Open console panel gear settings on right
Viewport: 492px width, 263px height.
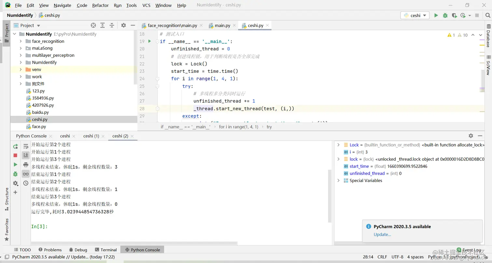point(471,136)
